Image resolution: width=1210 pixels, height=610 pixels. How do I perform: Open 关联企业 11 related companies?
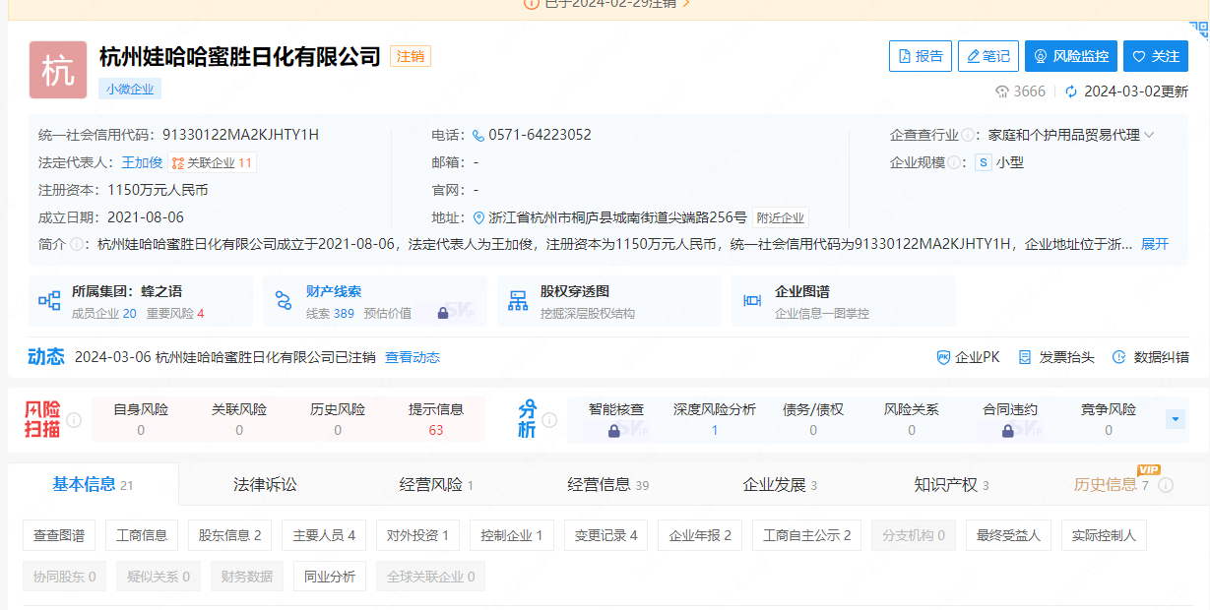213,162
